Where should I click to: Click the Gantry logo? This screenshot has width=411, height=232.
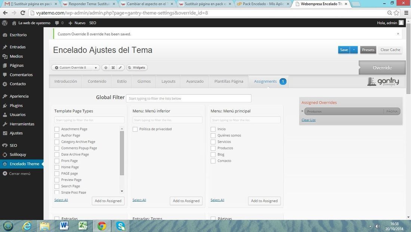tap(383, 81)
